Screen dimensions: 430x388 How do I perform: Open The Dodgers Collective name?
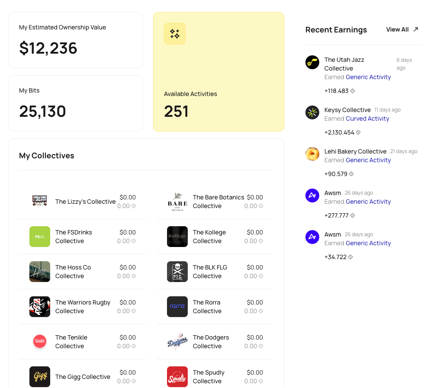click(x=211, y=342)
